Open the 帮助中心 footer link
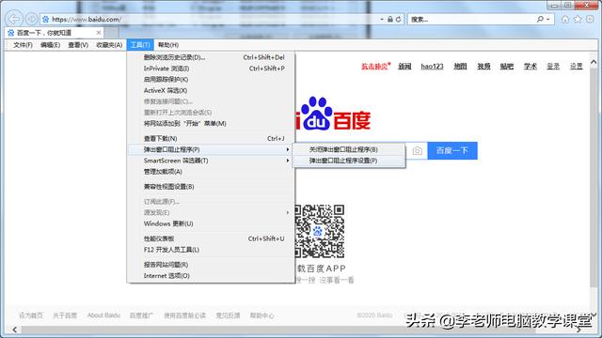602x338 pixels. point(261,315)
